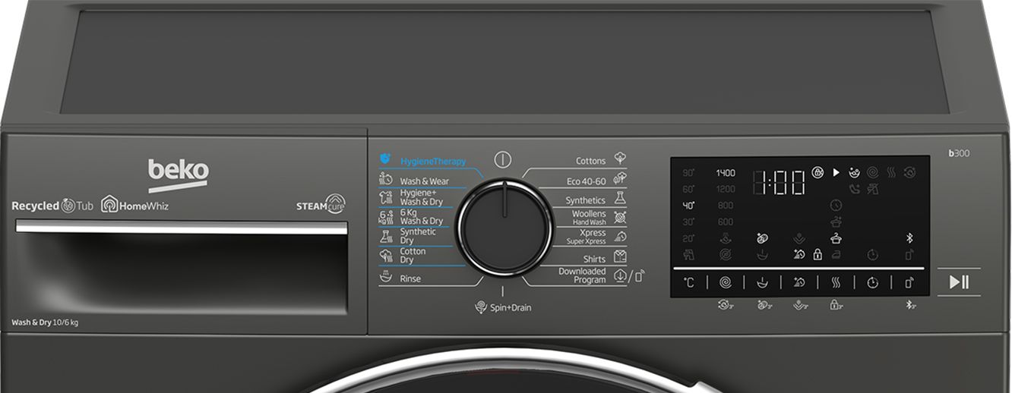Tap the Bluetooth indicator on the display
Screen dimensions: 1012x393
[x=909, y=238]
